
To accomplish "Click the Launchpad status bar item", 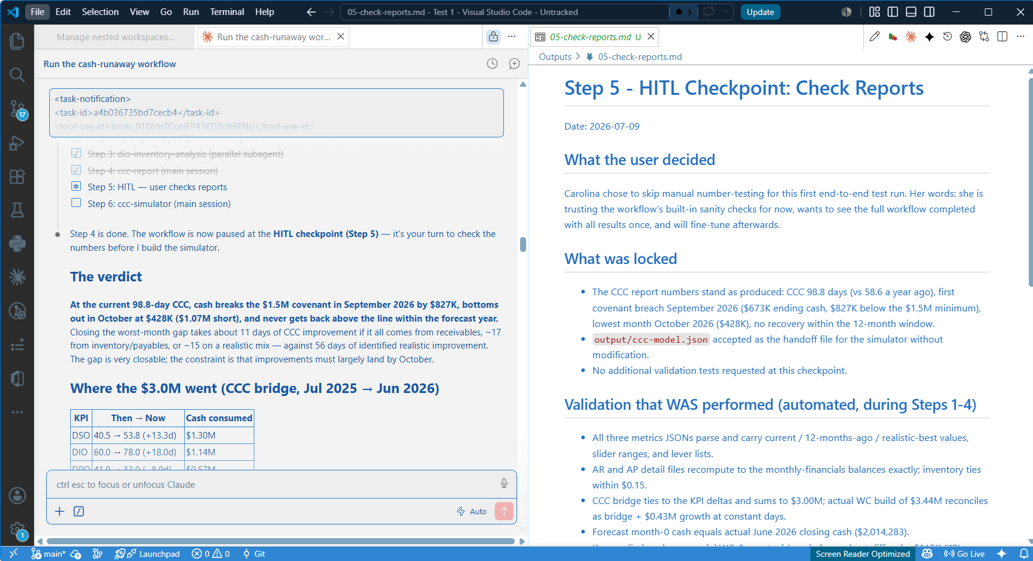I will coord(148,554).
